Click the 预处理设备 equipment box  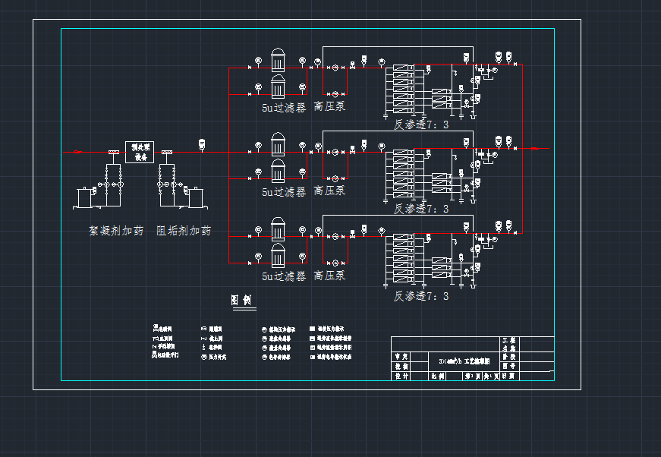[x=140, y=152]
